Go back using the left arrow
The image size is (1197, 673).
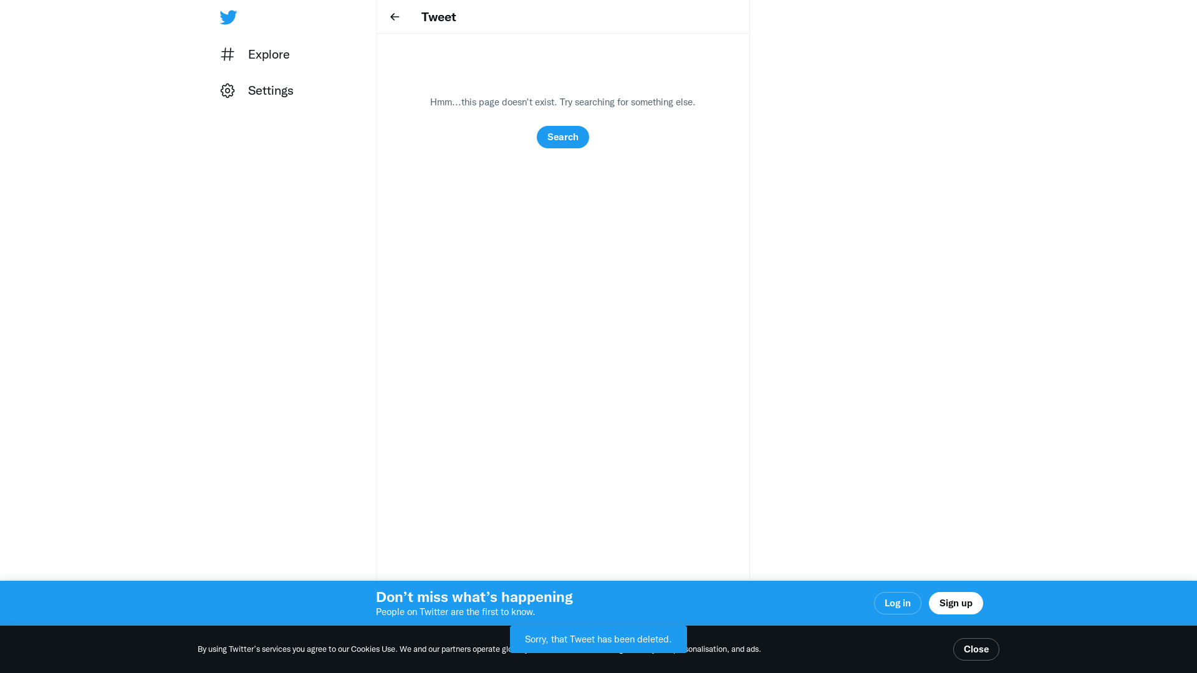click(395, 17)
